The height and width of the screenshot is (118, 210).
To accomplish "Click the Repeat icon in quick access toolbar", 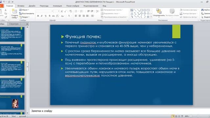I will click(x=9, y=2).
